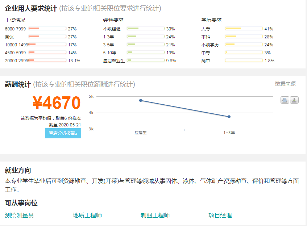Click the 41% value for 大专

[269, 29]
